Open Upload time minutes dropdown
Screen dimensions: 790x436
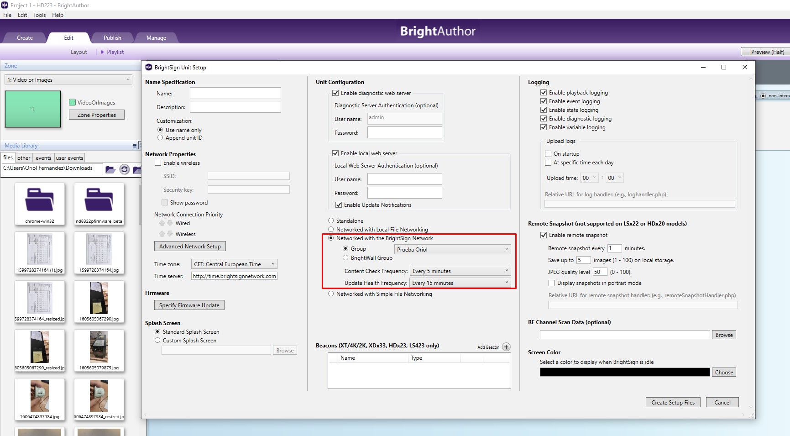coord(615,178)
